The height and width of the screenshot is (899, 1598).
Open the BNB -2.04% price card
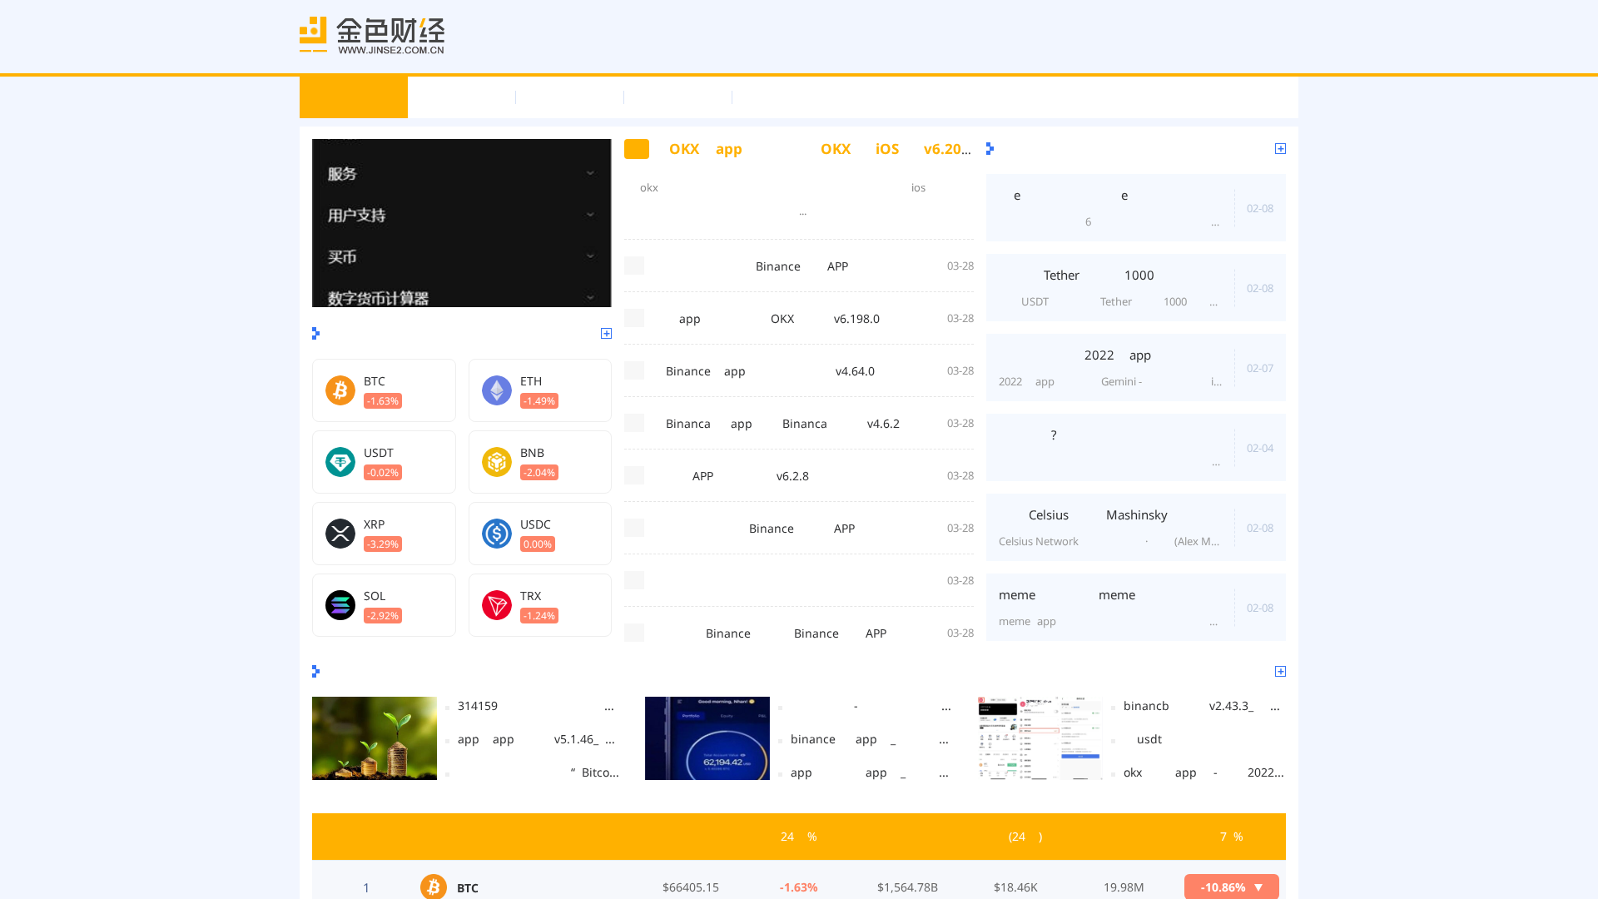click(x=540, y=462)
